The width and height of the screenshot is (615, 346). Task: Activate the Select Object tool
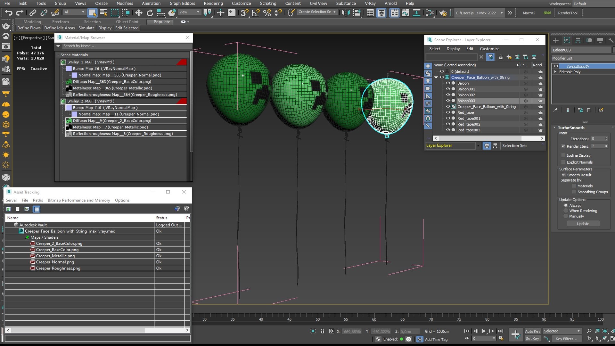coord(92,13)
